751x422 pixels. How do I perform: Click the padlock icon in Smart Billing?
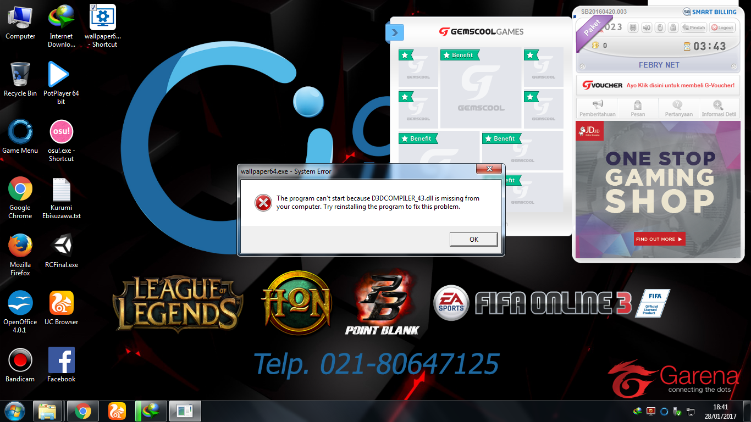click(673, 27)
